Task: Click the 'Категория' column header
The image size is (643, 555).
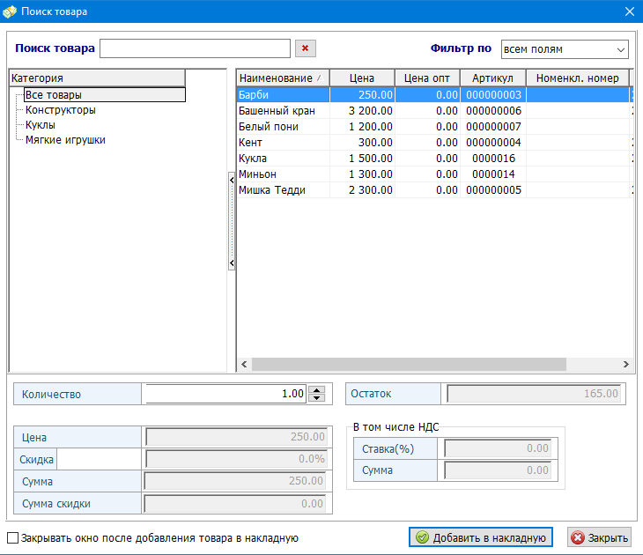Action: click(x=97, y=78)
